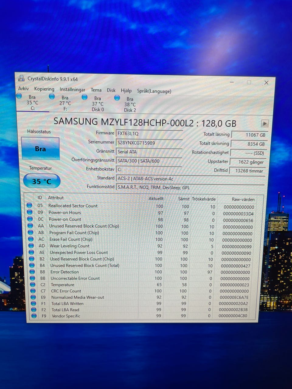Click the Raw-värden column header
The width and height of the screenshot is (292, 389).
[243, 199]
